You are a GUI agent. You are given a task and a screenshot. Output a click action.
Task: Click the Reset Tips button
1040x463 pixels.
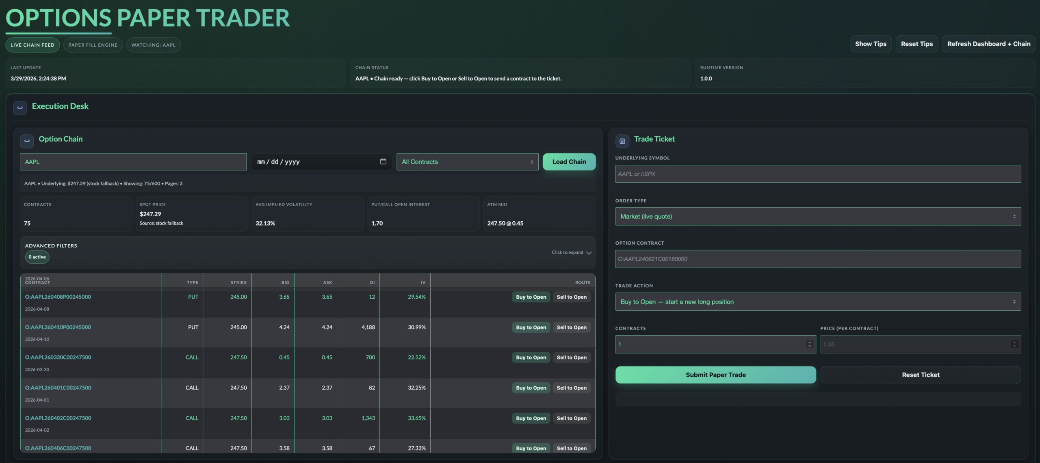click(916, 44)
